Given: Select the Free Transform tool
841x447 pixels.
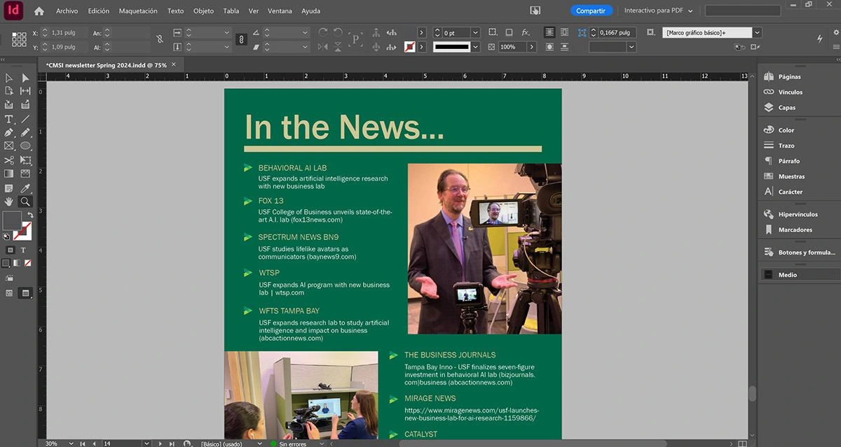Looking at the screenshot, I should [x=25, y=160].
